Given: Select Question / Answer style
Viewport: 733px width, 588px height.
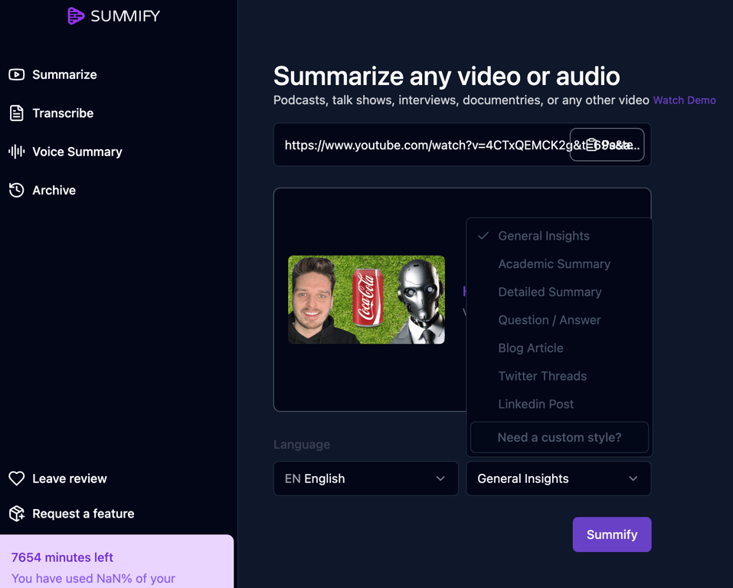Looking at the screenshot, I should 559,320.
